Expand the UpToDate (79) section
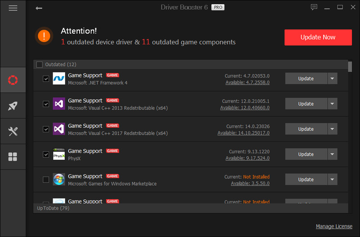The image size is (360, 237). tap(190, 208)
